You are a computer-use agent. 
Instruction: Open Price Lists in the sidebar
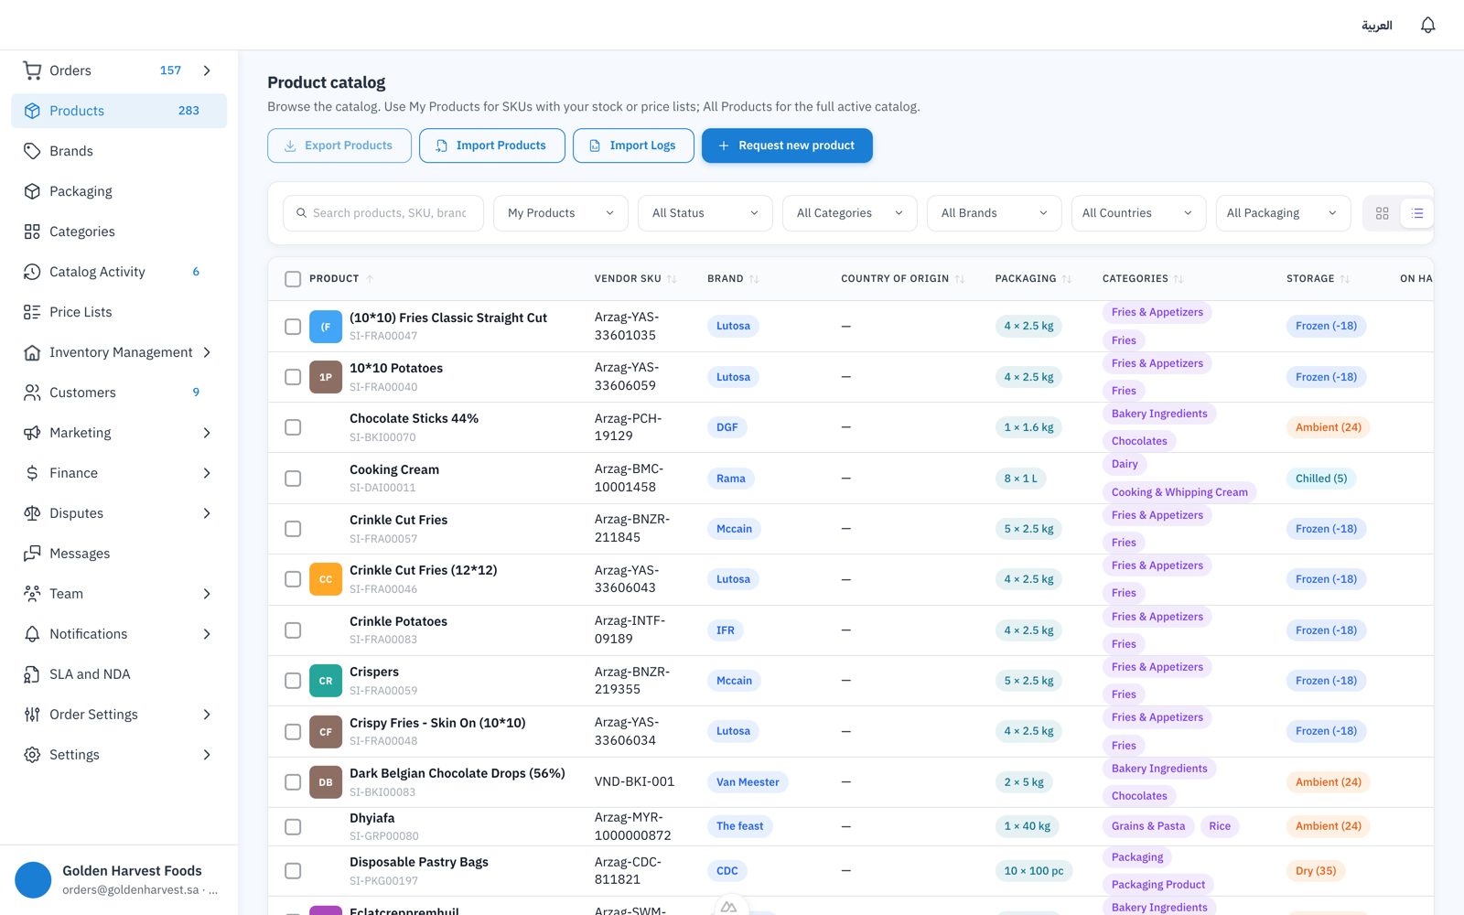tap(119, 312)
